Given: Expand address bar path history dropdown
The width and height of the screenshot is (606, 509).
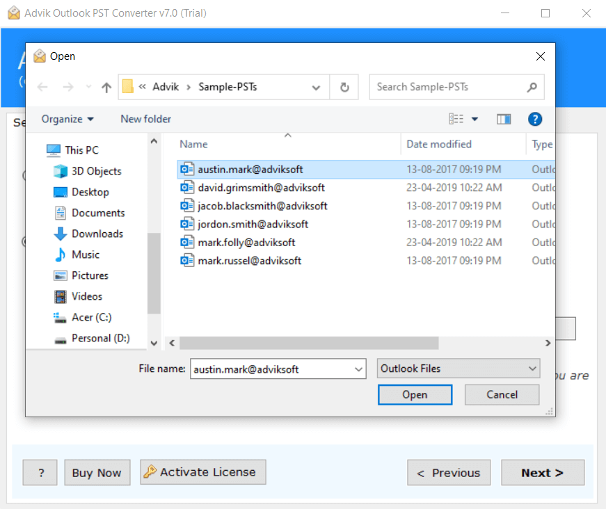Looking at the screenshot, I should (316, 88).
